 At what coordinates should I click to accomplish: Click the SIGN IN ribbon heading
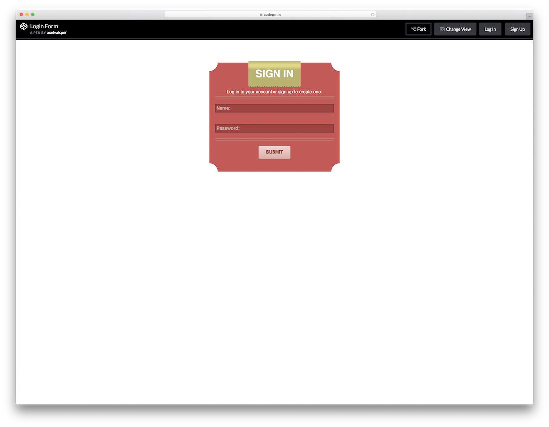274,74
